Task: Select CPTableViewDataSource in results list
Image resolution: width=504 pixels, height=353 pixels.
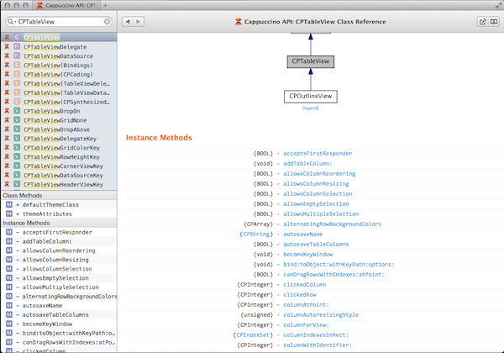Action: pos(58,56)
